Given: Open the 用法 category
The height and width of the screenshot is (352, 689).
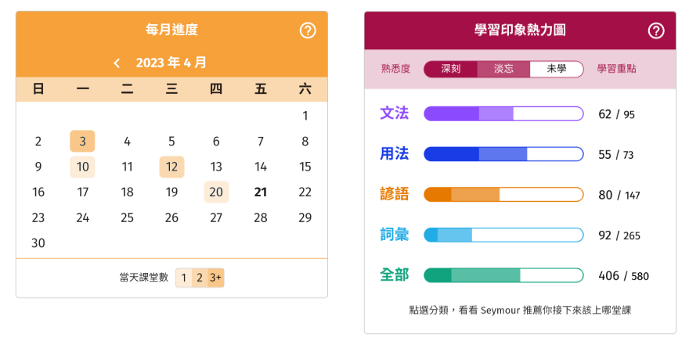Looking at the screenshot, I should [x=394, y=154].
